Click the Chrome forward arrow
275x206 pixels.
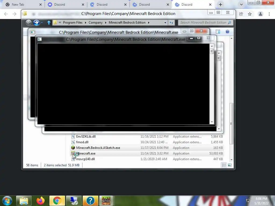[x=15, y=14]
